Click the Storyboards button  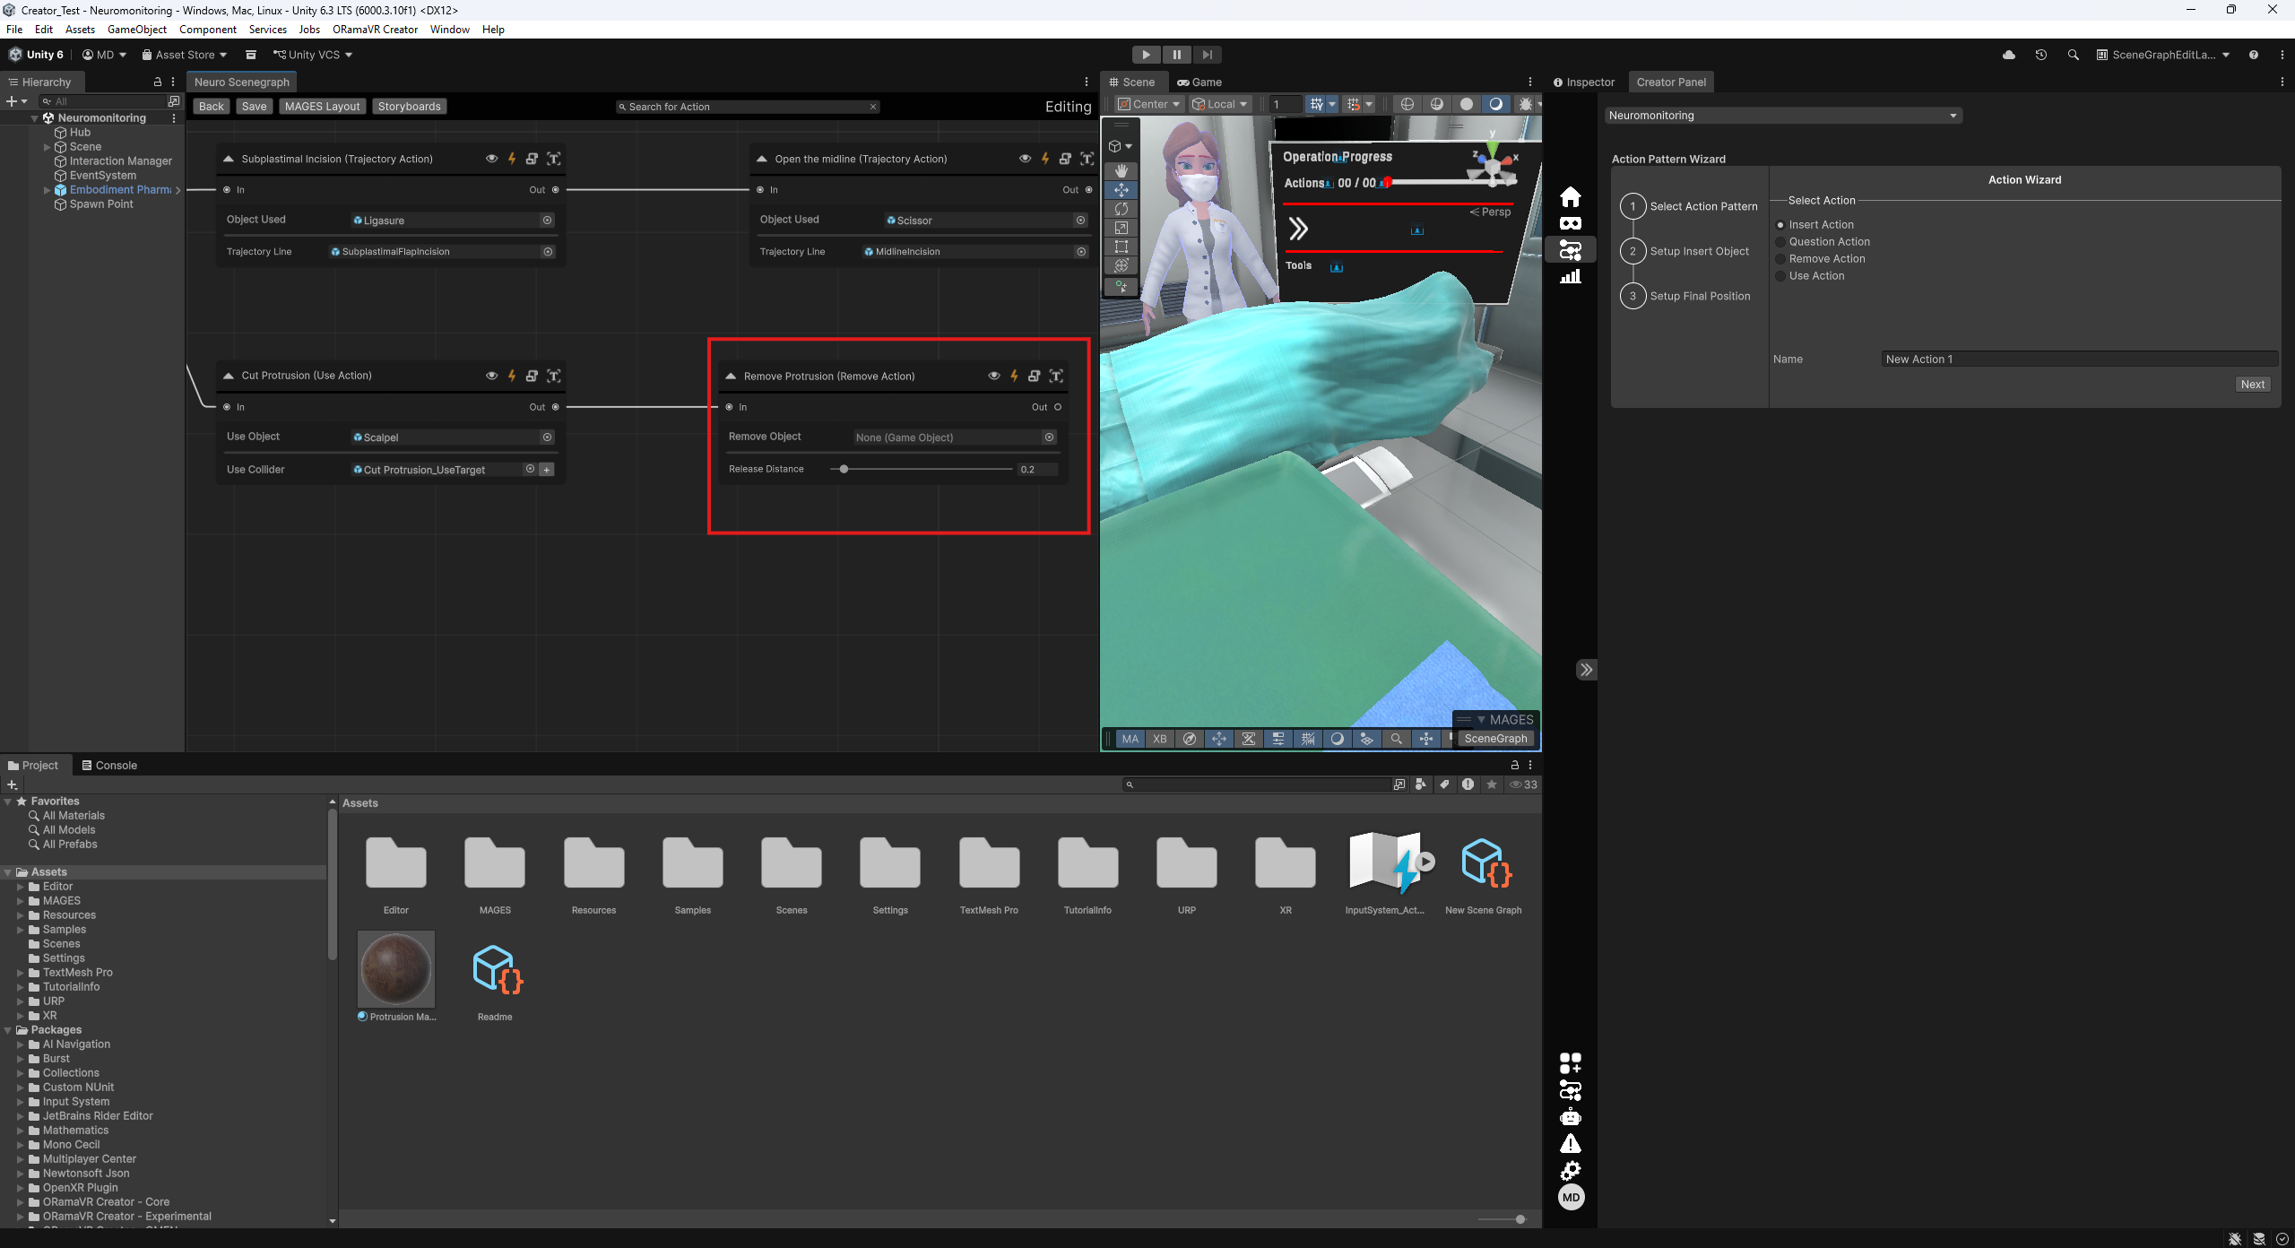tap(409, 107)
